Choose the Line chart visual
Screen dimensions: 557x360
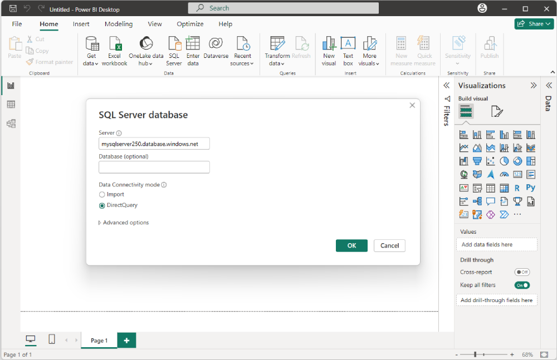(463, 147)
